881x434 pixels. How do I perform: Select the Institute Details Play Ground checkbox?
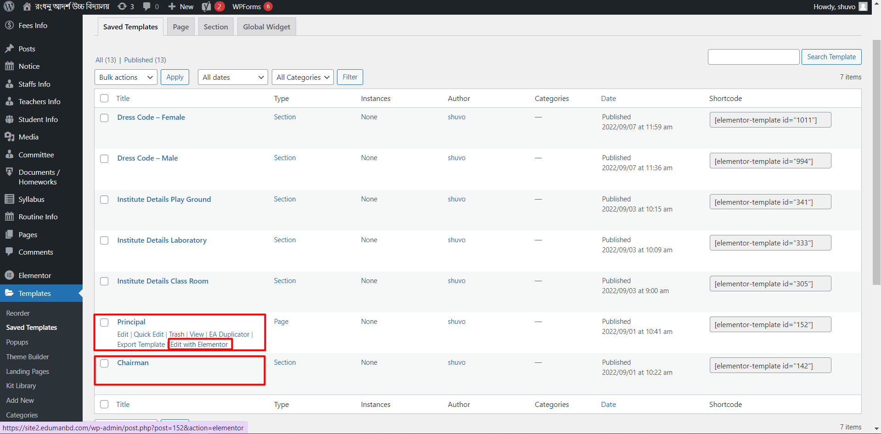click(104, 200)
